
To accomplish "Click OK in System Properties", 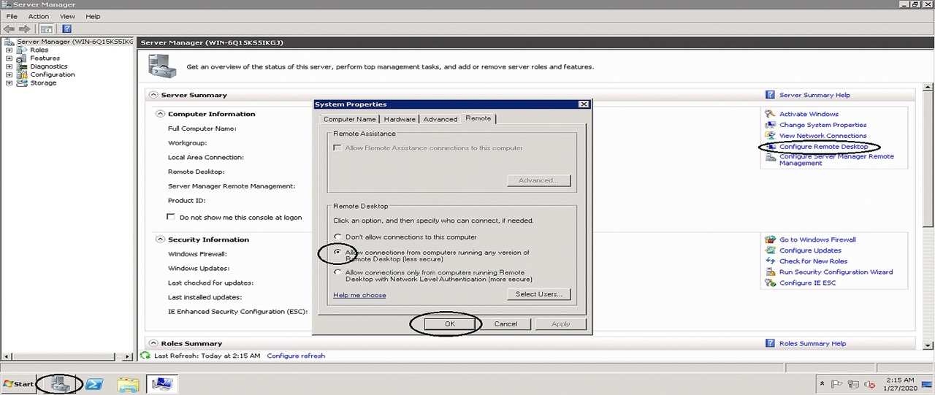I will 450,323.
